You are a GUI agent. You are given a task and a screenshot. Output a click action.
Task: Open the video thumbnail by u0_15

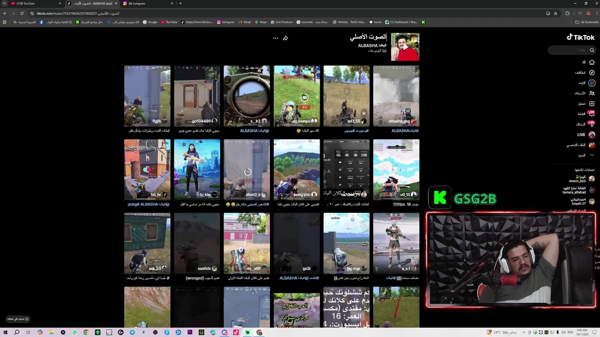(x=396, y=170)
